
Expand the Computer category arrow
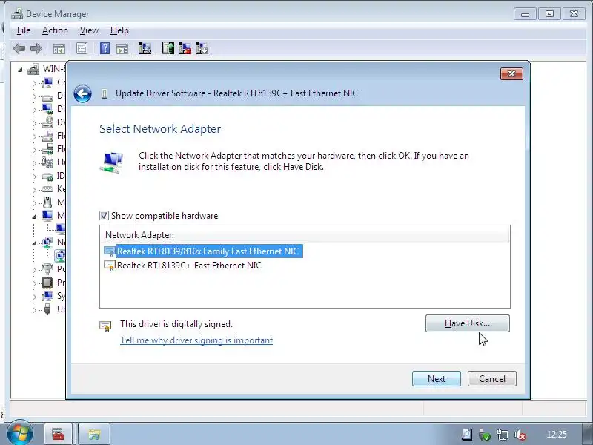(34, 83)
